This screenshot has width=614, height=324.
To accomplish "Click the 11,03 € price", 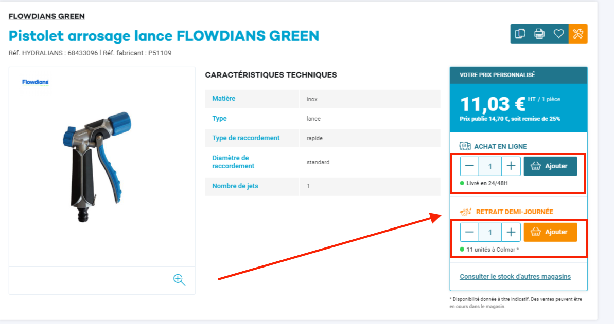I will [x=493, y=104].
